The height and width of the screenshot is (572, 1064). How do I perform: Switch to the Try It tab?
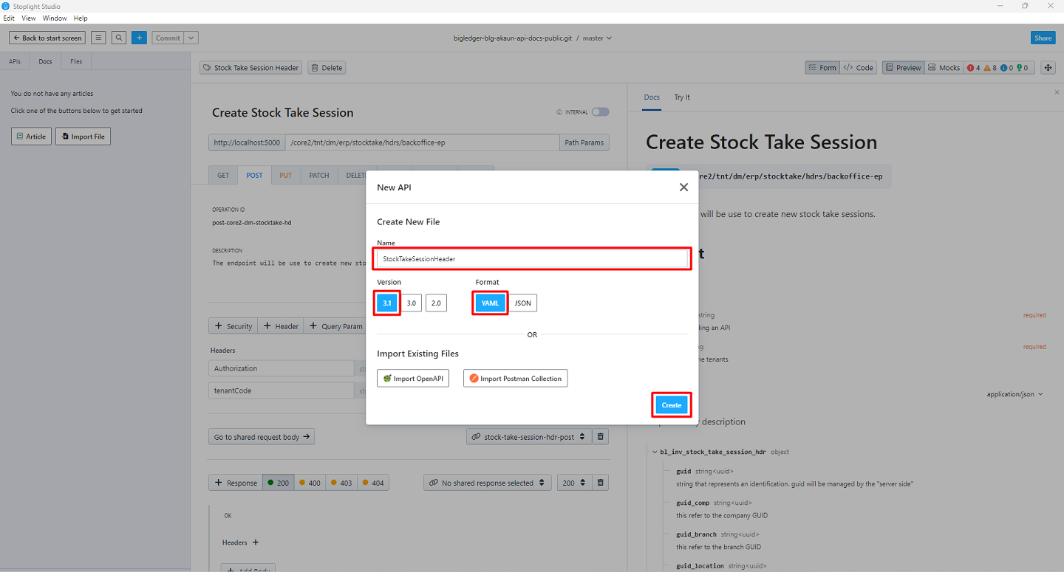click(x=681, y=97)
